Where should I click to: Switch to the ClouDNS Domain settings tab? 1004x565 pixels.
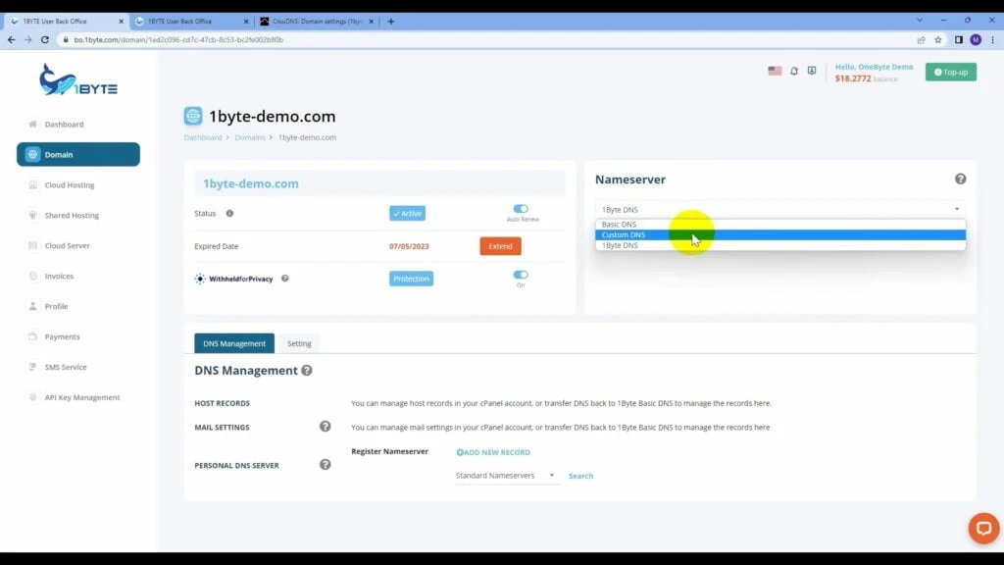317,22
